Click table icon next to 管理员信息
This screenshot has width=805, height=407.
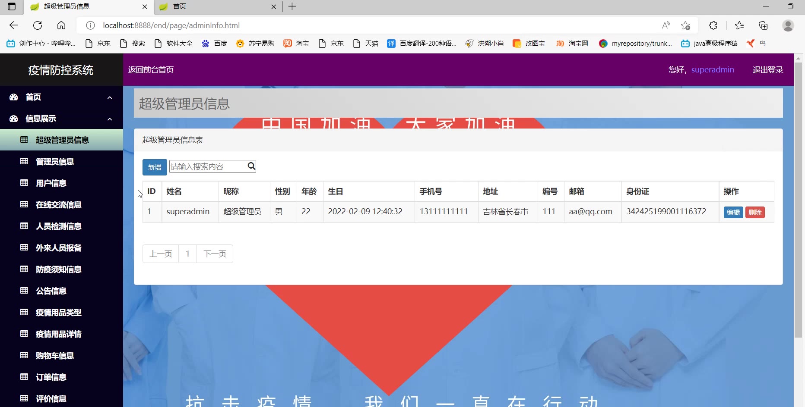point(24,161)
